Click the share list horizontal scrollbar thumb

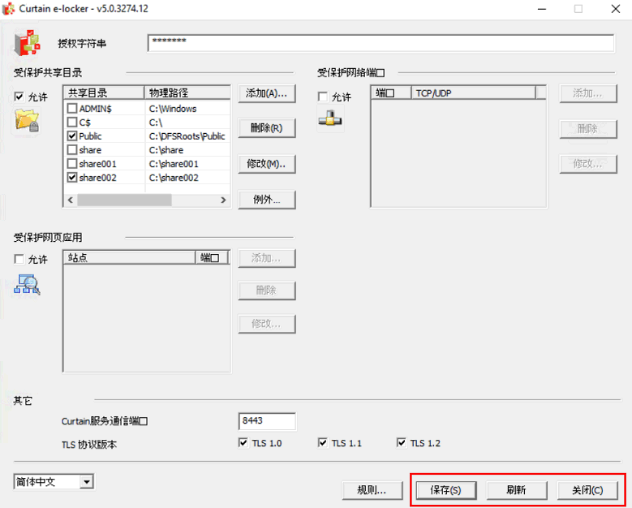(x=125, y=200)
